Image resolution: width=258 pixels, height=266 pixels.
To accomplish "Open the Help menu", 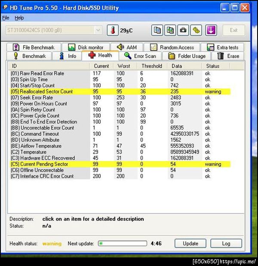I will point(19,18).
